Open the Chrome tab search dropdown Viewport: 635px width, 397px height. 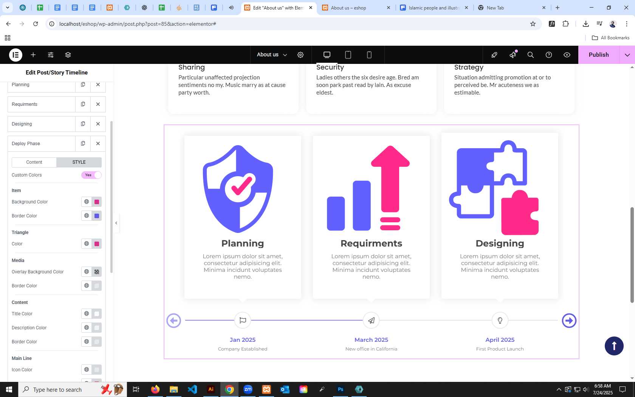(8, 8)
